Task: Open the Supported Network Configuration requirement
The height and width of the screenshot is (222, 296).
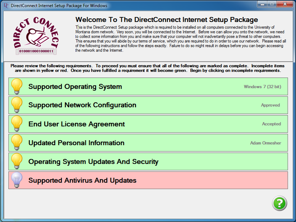Action: tap(148, 105)
